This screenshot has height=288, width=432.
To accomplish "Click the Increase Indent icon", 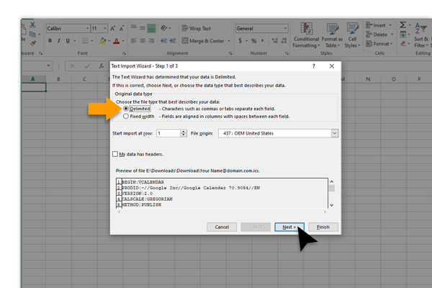I will pyautogui.click(x=173, y=41).
